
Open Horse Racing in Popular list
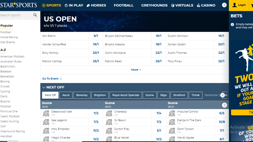coord(9,37)
